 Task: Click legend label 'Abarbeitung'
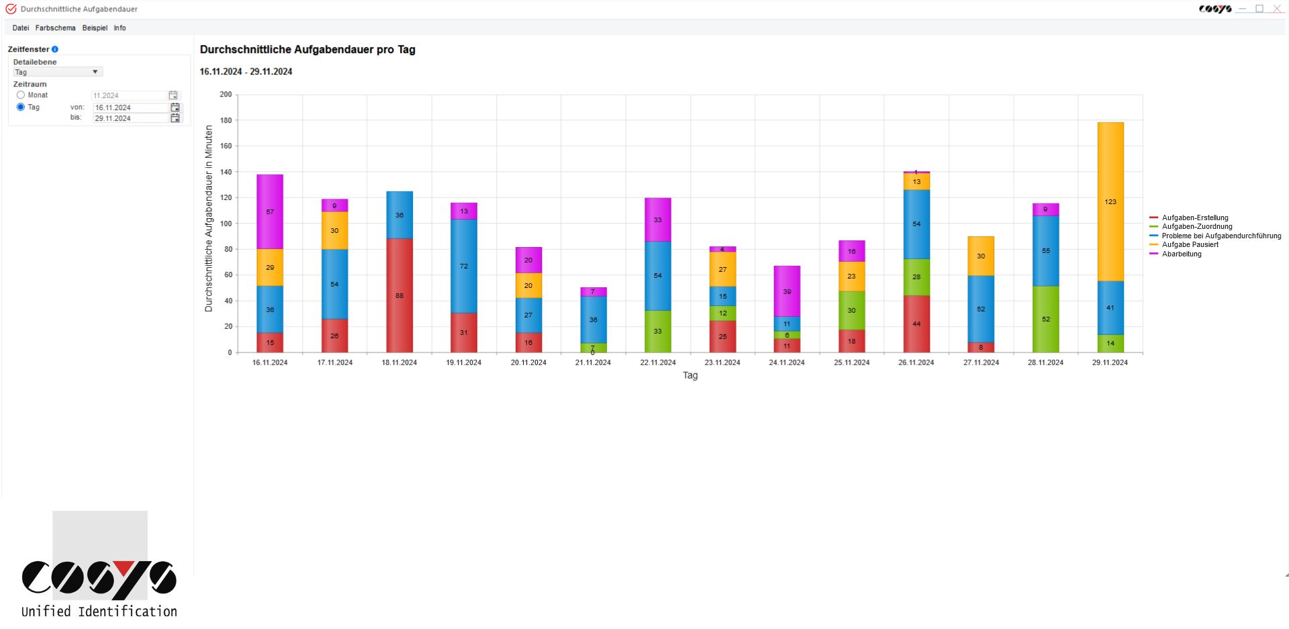point(1182,254)
